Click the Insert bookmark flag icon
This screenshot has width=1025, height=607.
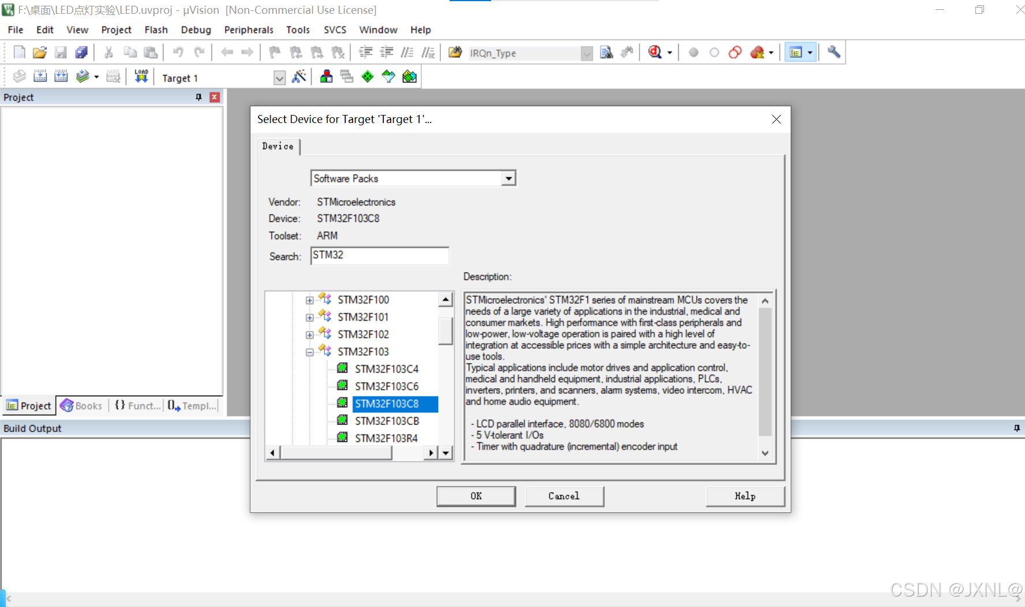click(275, 53)
